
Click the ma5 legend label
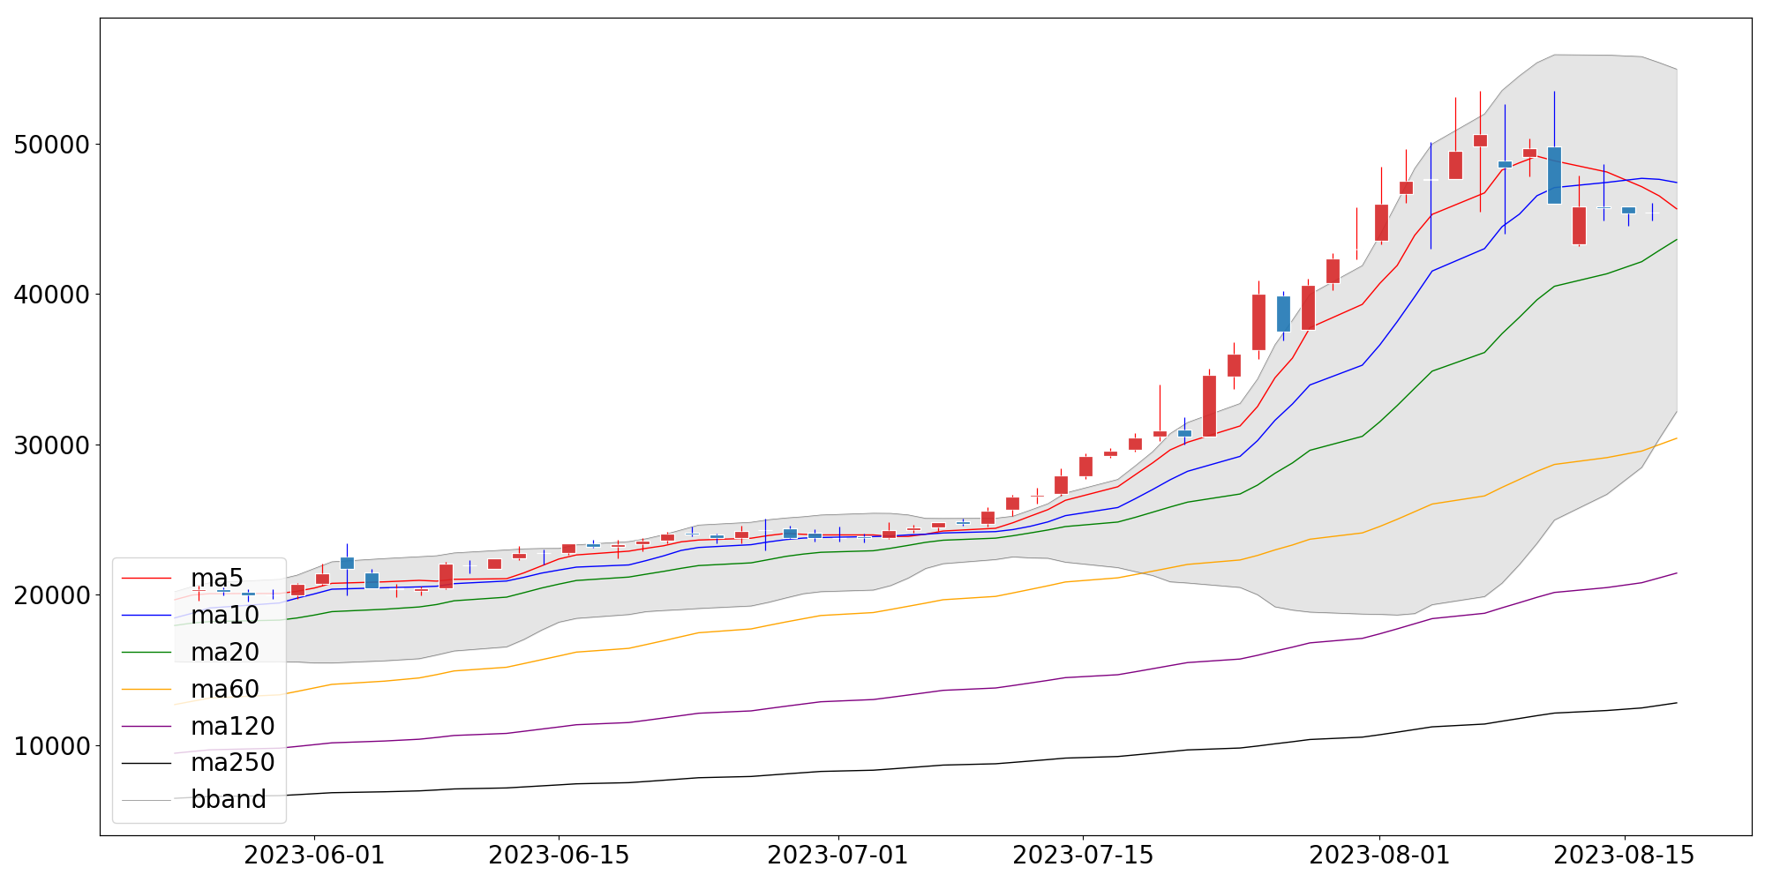click(x=217, y=579)
